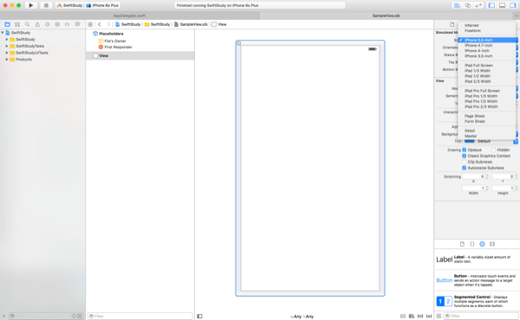
Task: Show the File Template library
Action: coord(462,244)
